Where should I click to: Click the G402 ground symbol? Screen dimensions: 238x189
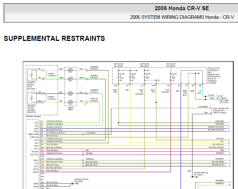72,184
